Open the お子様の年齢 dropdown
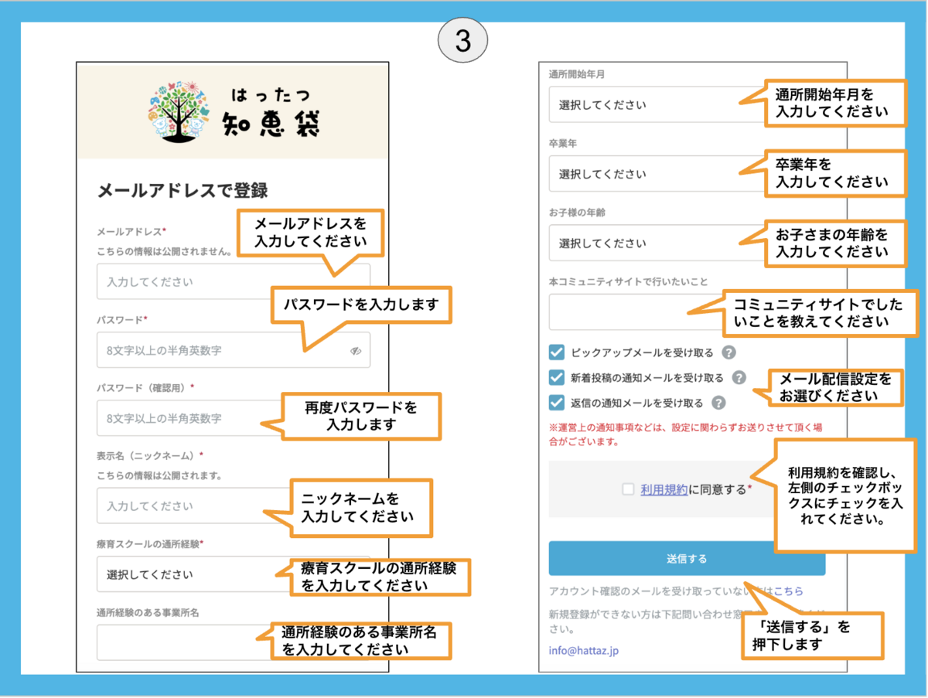 click(642, 243)
